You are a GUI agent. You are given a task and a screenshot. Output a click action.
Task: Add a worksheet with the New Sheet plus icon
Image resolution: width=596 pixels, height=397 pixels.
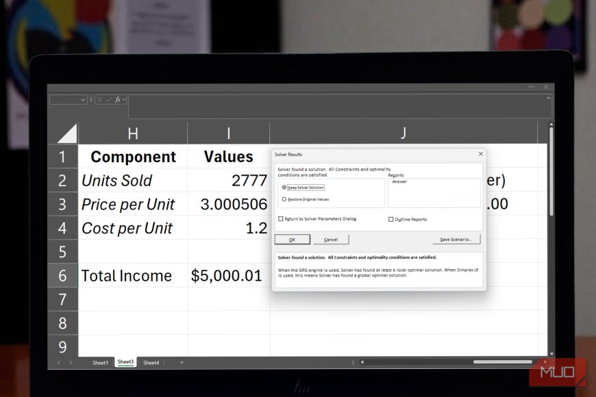(181, 362)
